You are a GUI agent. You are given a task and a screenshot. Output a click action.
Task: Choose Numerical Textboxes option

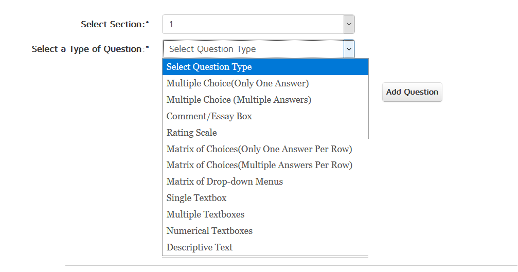(210, 231)
